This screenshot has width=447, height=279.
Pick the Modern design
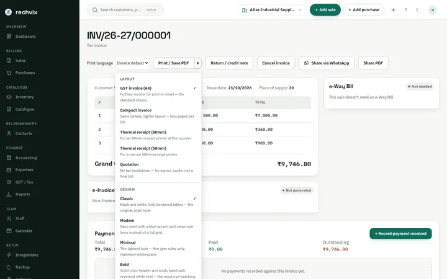(x=158, y=226)
